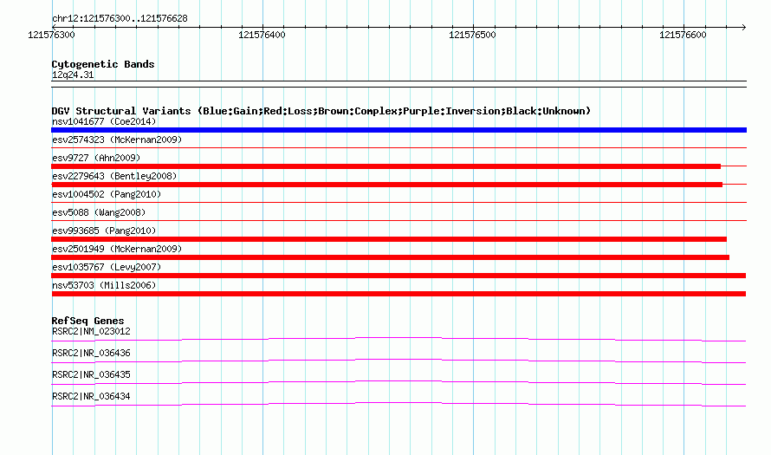Image resolution: width=771 pixels, height=455 pixels.
Task: Select the 12q24.31 band label
Action: click(x=73, y=75)
